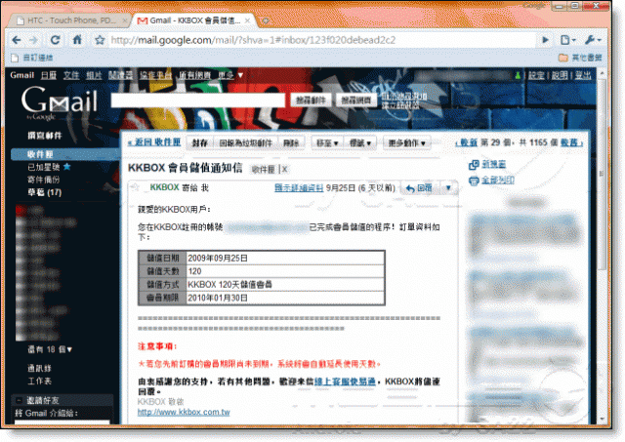Click the Gmail logo
This screenshot has width=625, height=442.
(59, 102)
